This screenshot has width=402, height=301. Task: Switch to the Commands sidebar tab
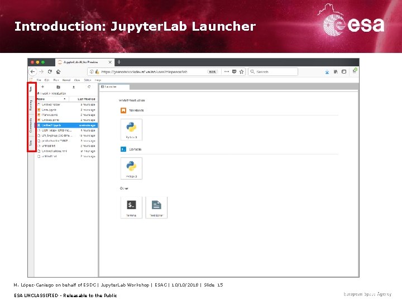click(x=31, y=125)
